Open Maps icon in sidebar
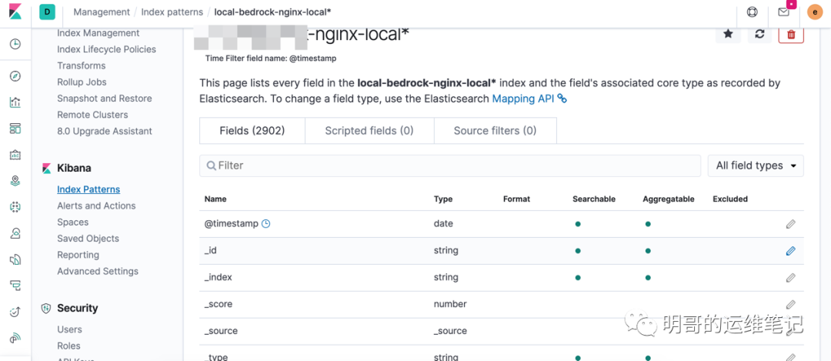831x361 pixels. pos(15,181)
